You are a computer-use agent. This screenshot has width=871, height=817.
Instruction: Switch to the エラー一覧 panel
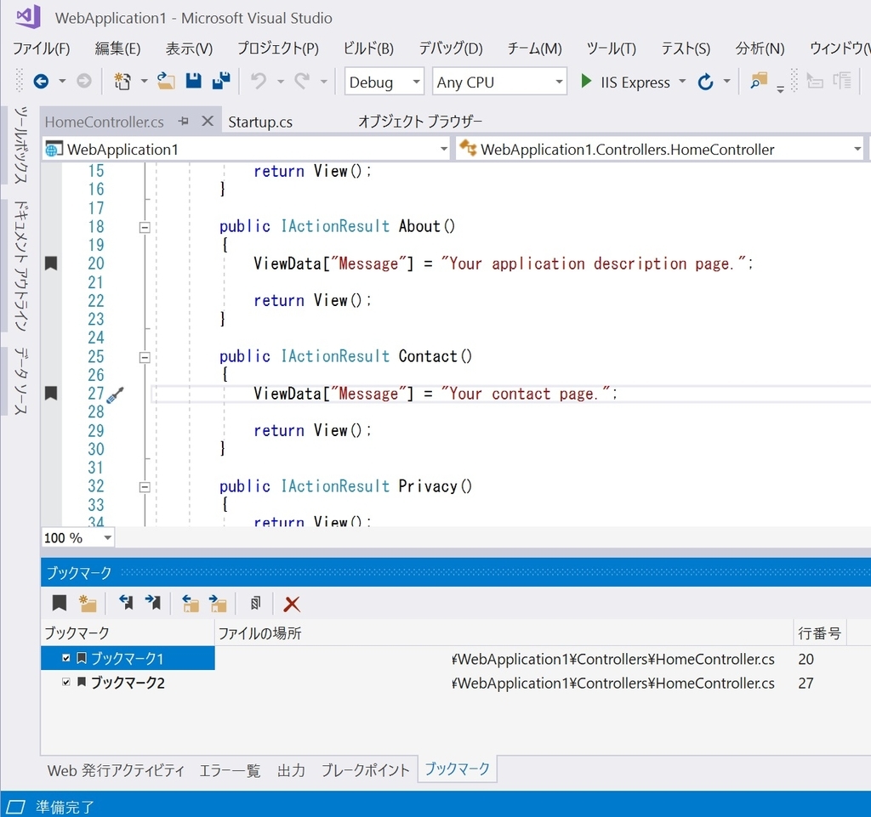[x=231, y=769]
